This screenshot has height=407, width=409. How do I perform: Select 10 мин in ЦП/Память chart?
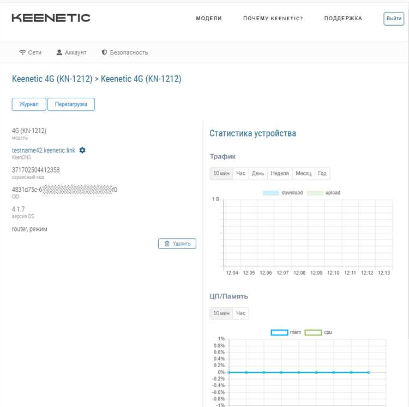[221, 313]
